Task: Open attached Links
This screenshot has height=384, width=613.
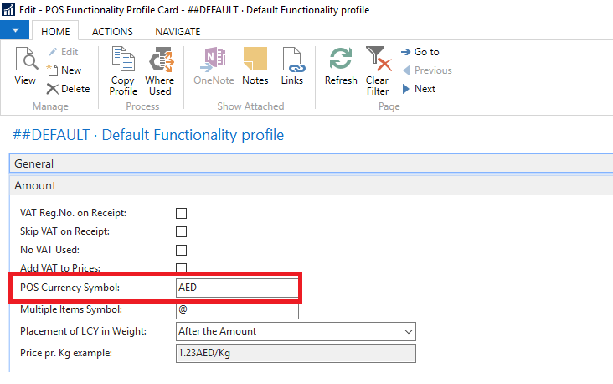Action: [292, 65]
